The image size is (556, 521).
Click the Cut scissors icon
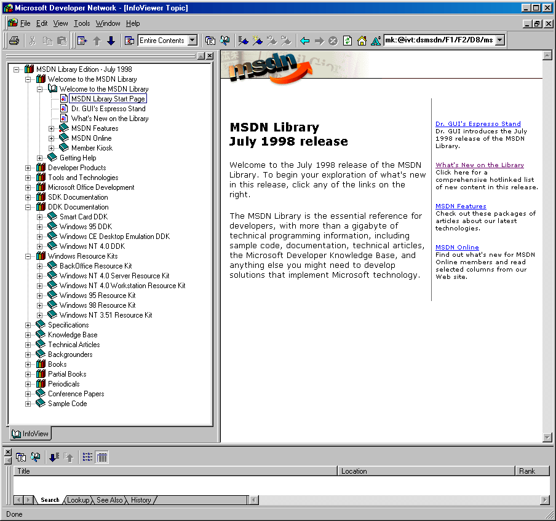click(x=33, y=41)
